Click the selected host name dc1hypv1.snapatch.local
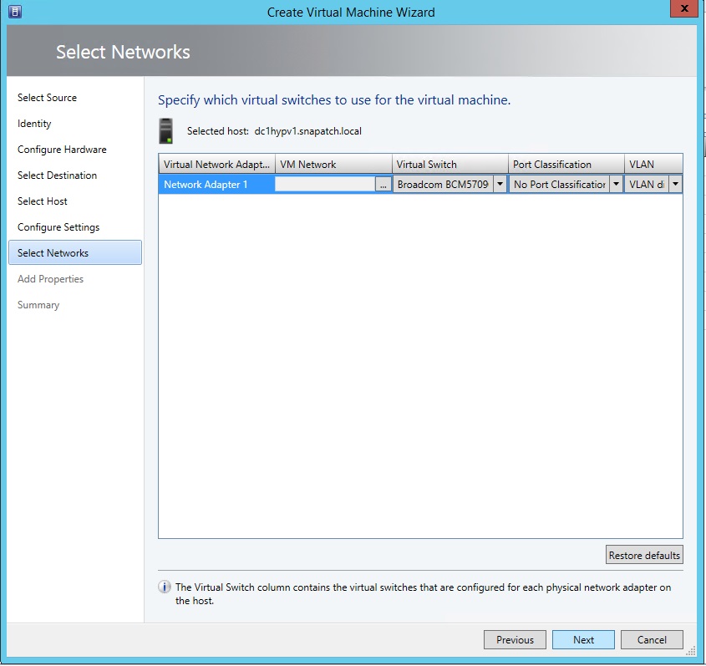 pos(308,131)
